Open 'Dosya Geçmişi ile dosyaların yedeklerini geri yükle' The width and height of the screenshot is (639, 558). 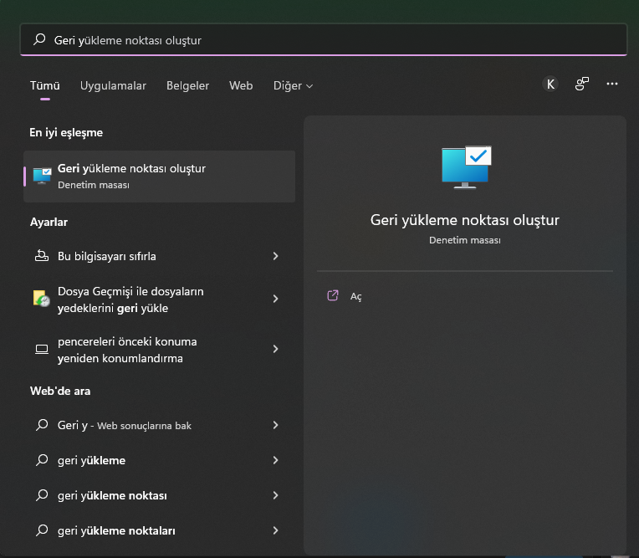[160, 299]
